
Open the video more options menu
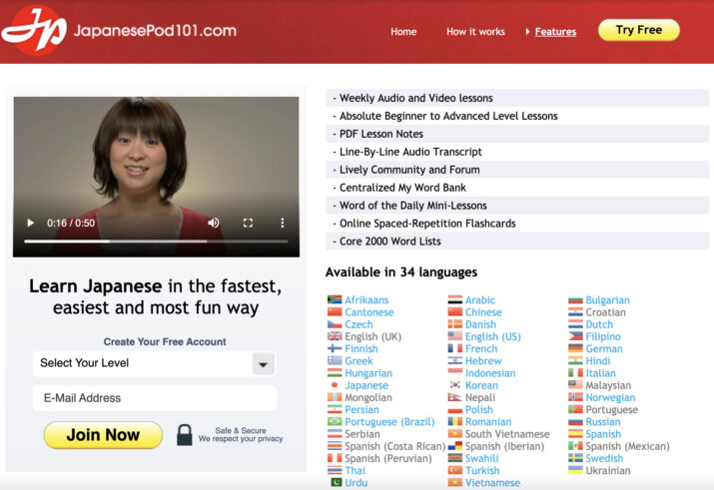(x=283, y=223)
